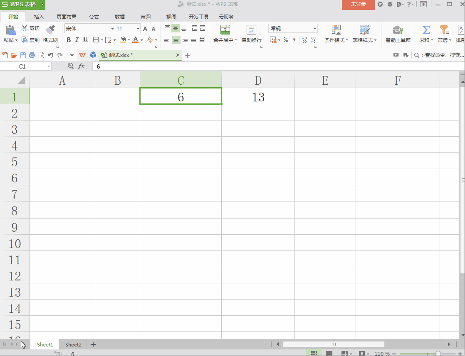Expand the font size 11 dropdown

point(138,29)
